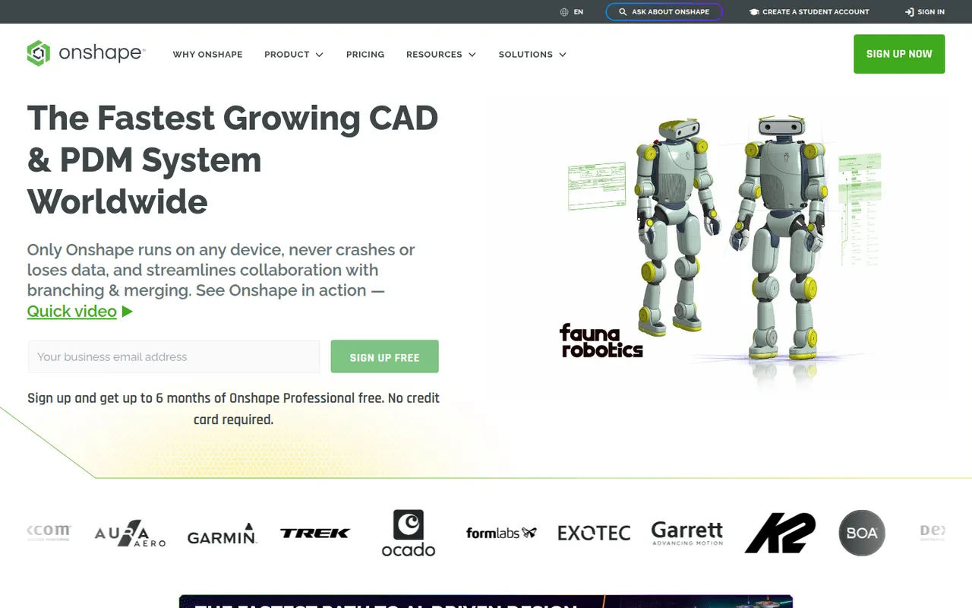Viewport: 972px width, 608px height.
Task: Open the Why Onshape menu item
Action: click(x=208, y=55)
